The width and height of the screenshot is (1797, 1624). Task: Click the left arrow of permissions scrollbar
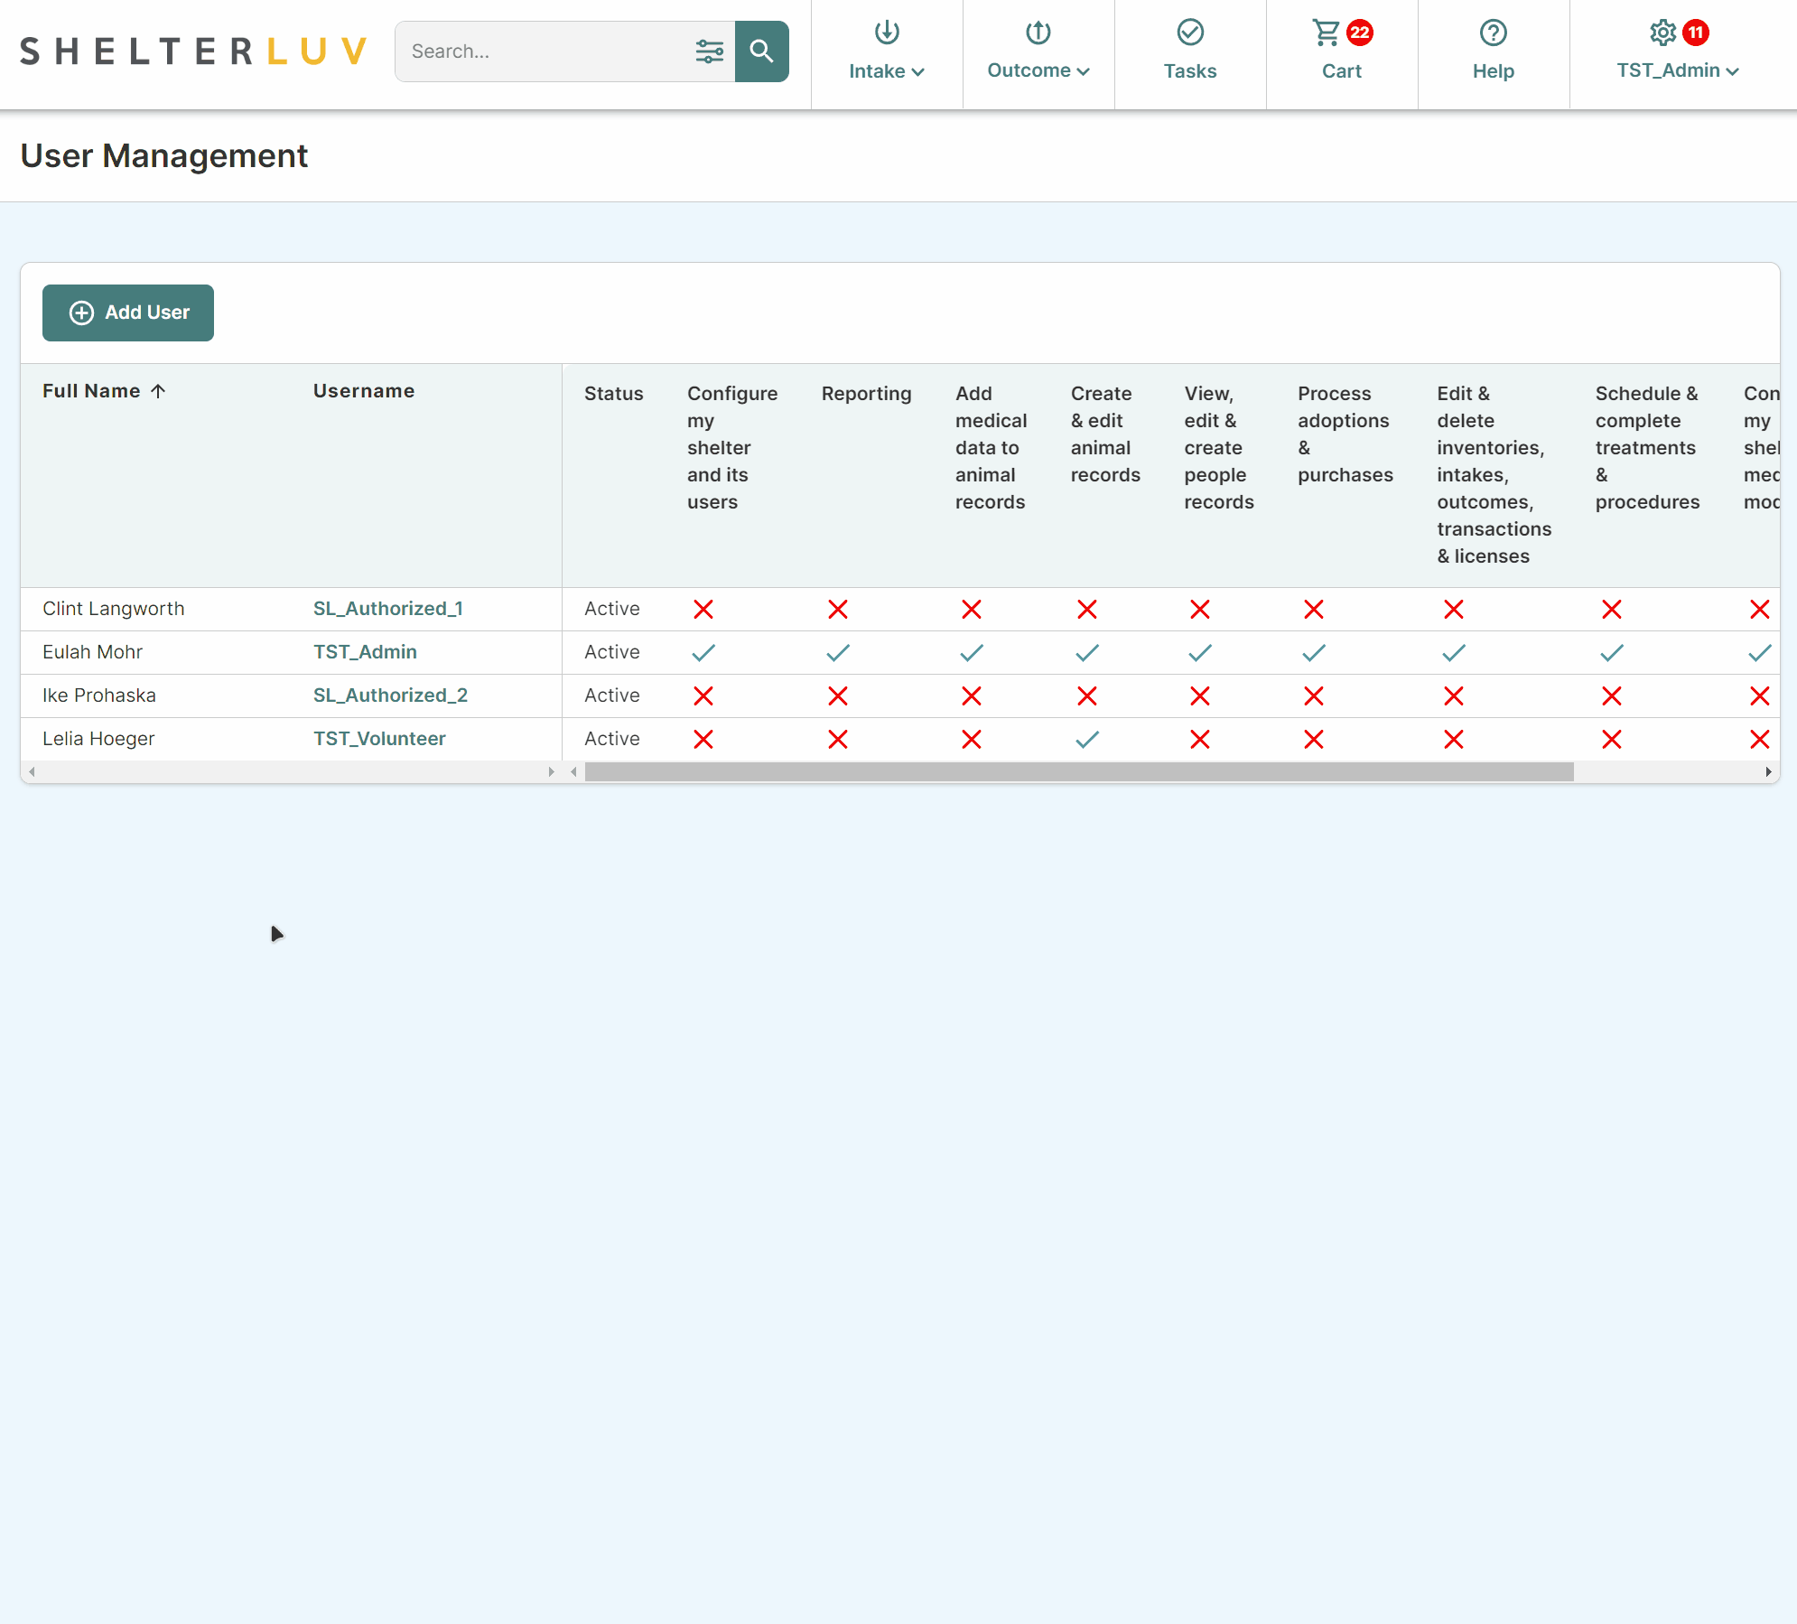[x=573, y=772]
